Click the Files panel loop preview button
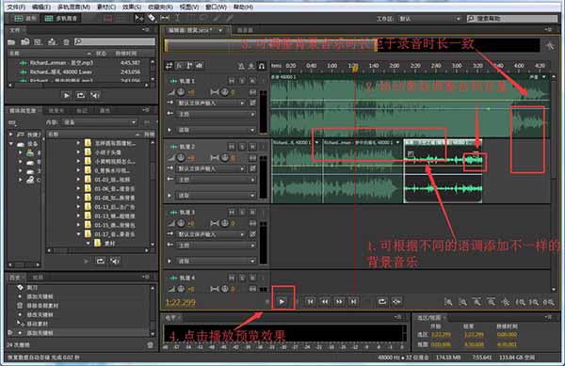Image resolution: width=565 pixels, height=366 pixels. pos(81,95)
